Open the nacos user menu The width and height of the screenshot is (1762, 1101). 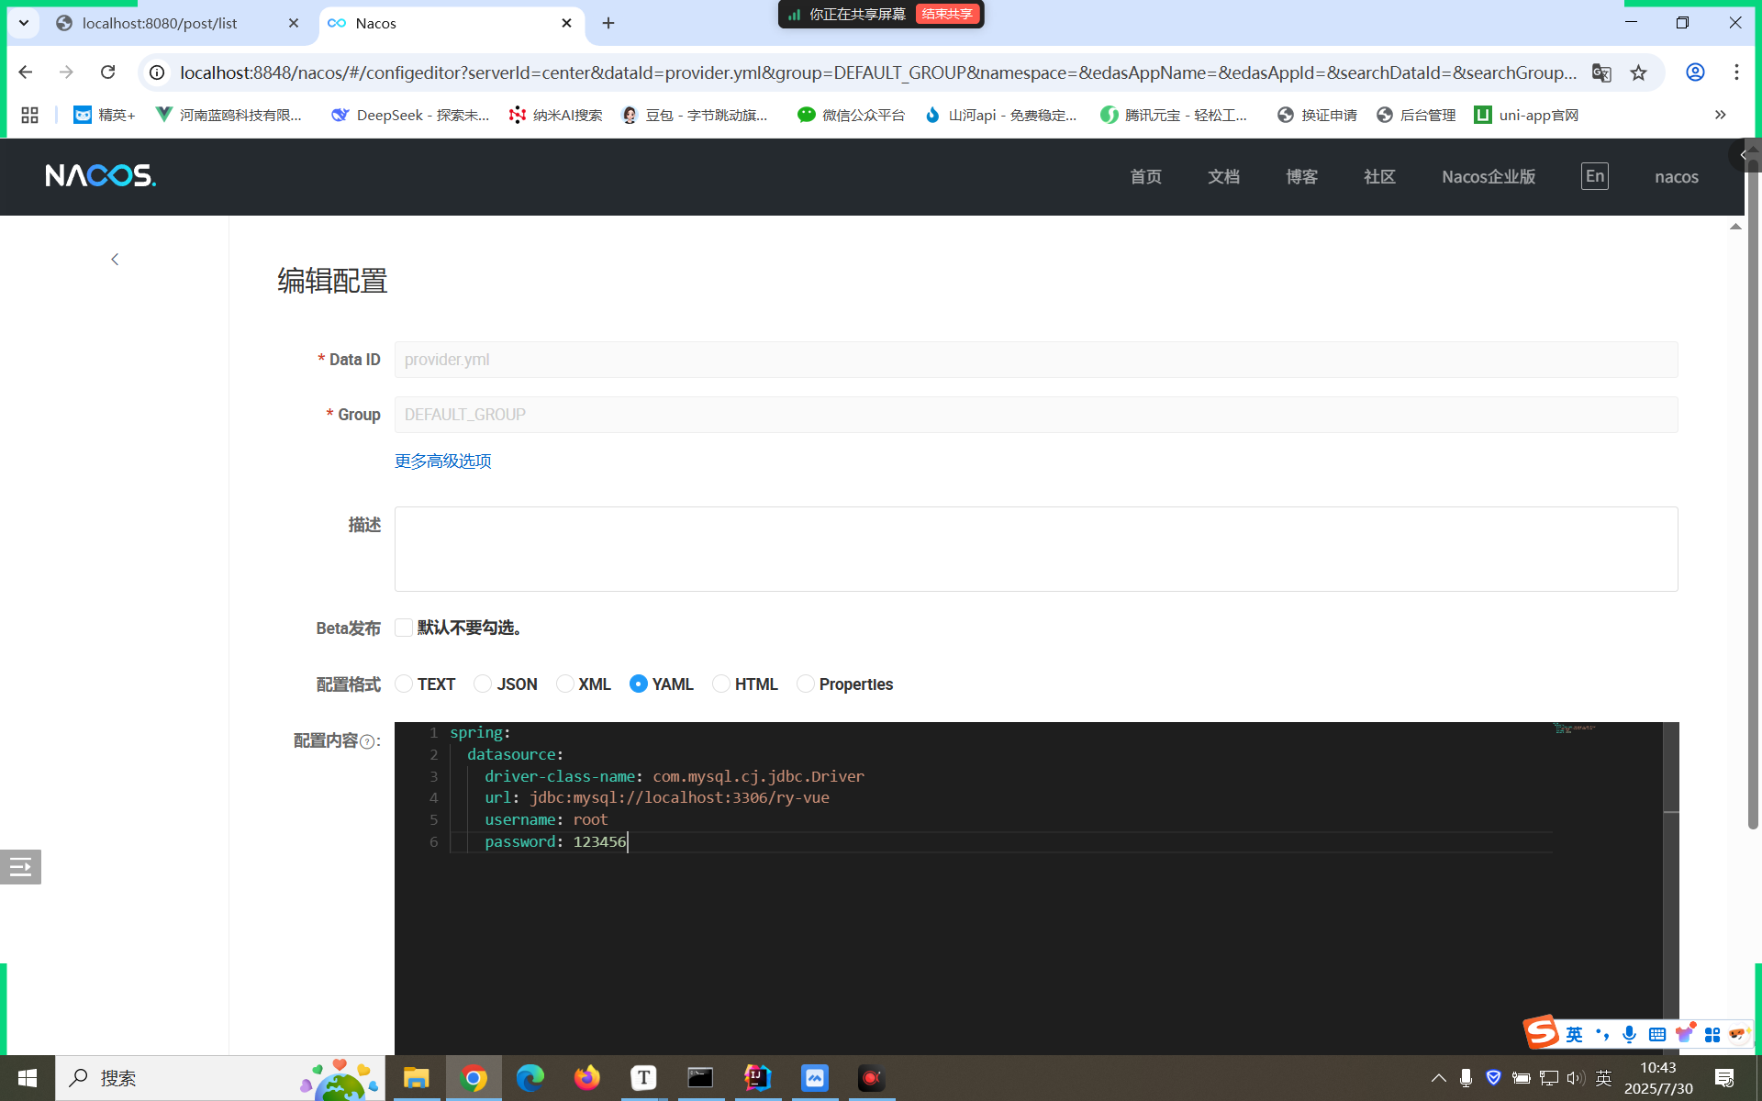[x=1677, y=177]
